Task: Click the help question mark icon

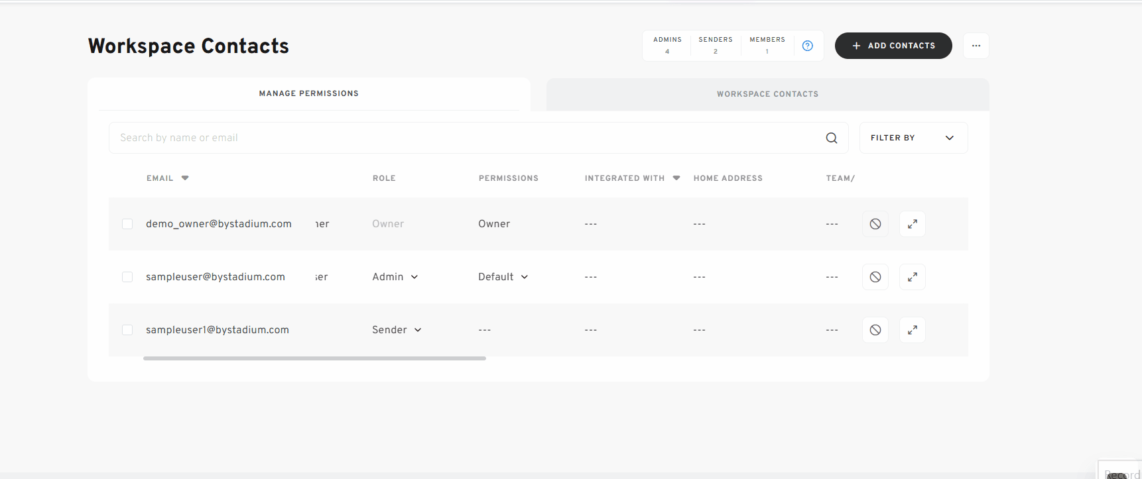Action: [807, 46]
